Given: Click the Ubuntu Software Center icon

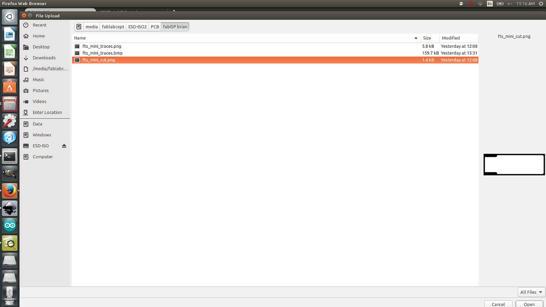Looking at the screenshot, I should tap(9, 87).
